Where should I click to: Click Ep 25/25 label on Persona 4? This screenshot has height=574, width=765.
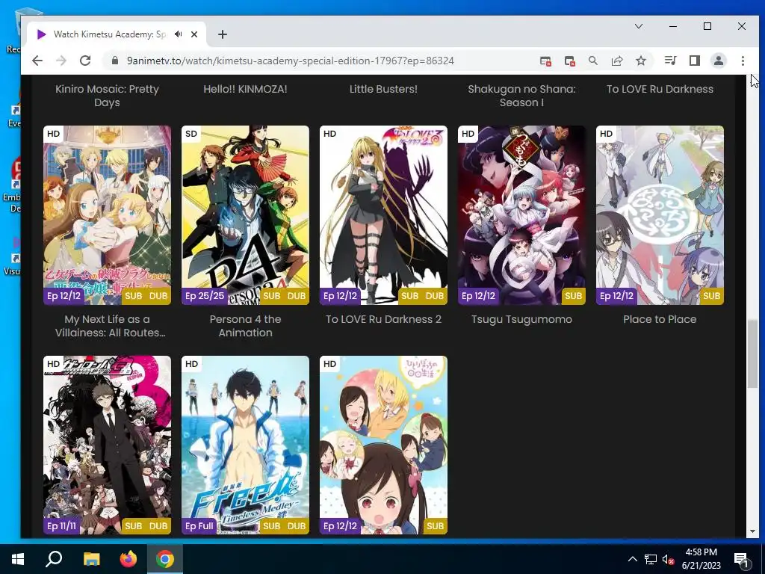coord(205,296)
